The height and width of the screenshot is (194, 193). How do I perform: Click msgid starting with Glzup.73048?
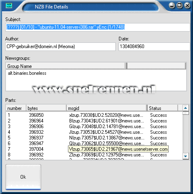pos(107,127)
